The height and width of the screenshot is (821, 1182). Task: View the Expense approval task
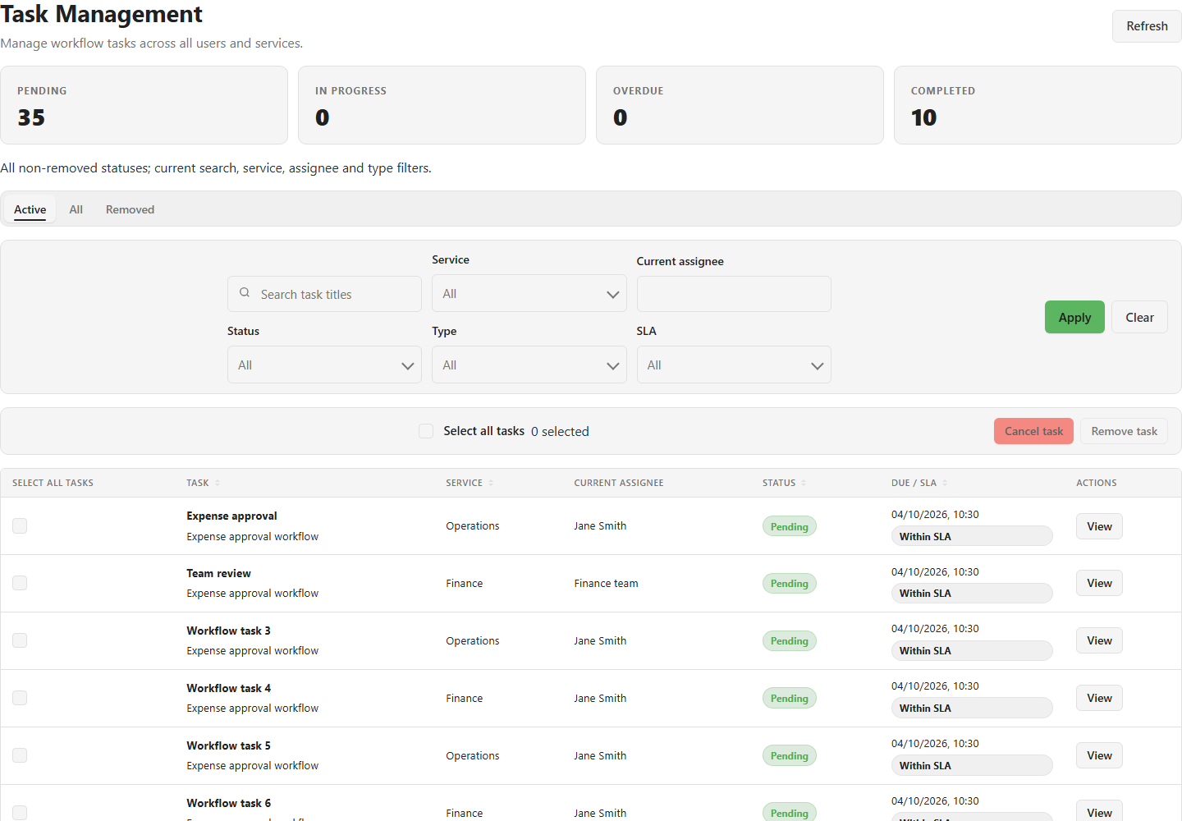click(x=1099, y=526)
